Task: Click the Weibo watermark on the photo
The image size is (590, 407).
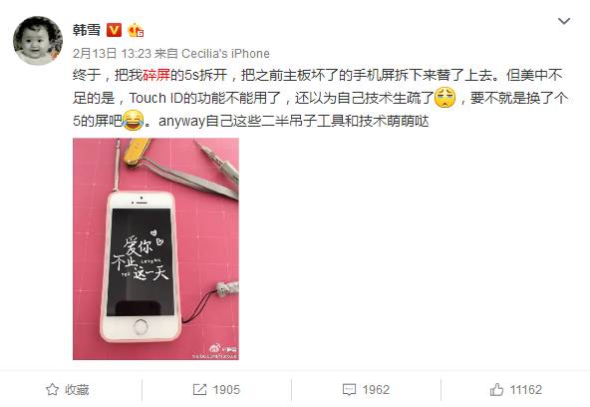Action: tap(215, 352)
